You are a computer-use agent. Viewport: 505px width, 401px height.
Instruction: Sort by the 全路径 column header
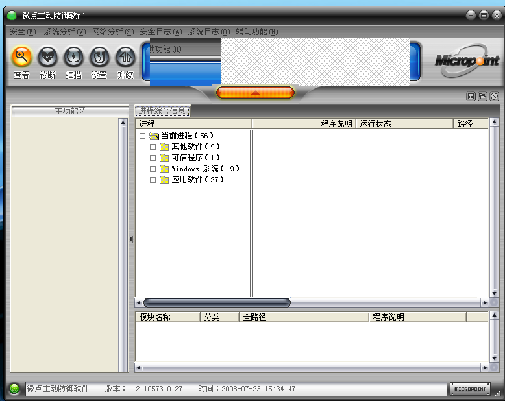(304, 317)
